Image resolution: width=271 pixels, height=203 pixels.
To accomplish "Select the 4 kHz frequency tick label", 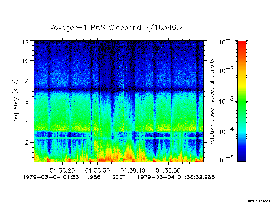I will click(x=27, y=122).
